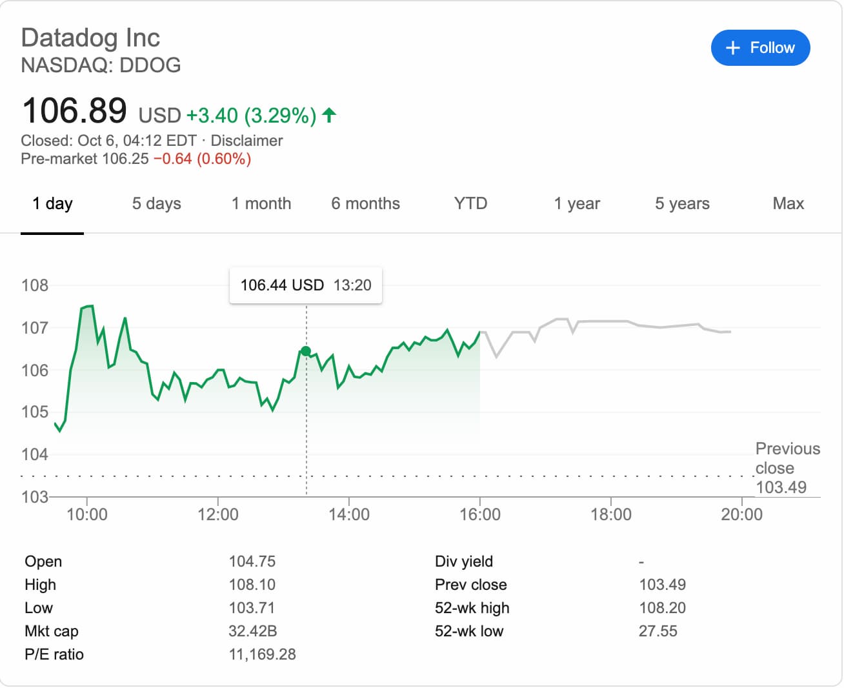
Task: View the 5 years chart range
Action: pyautogui.click(x=682, y=204)
